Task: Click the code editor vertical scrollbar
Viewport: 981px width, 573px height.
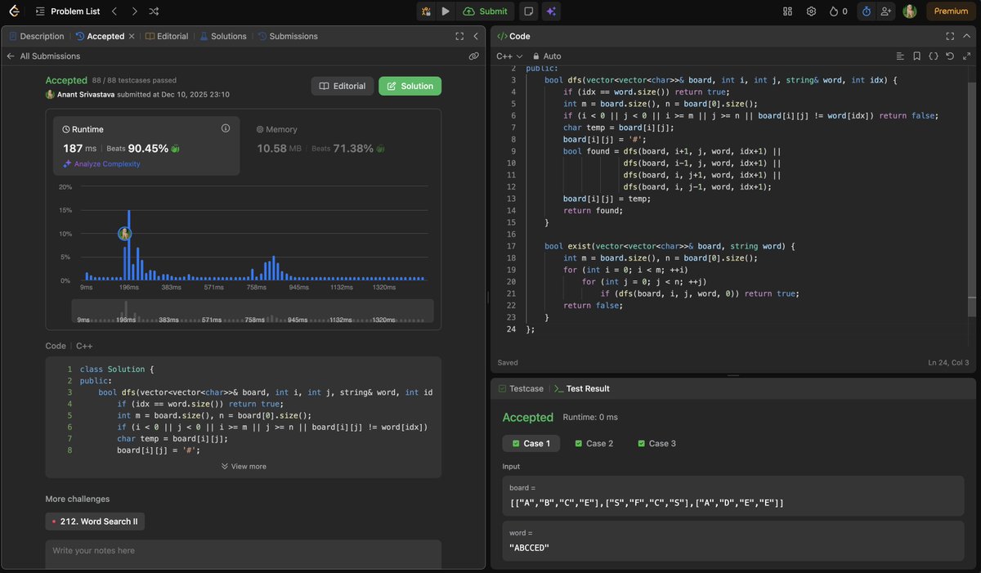Action: [x=971, y=199]
